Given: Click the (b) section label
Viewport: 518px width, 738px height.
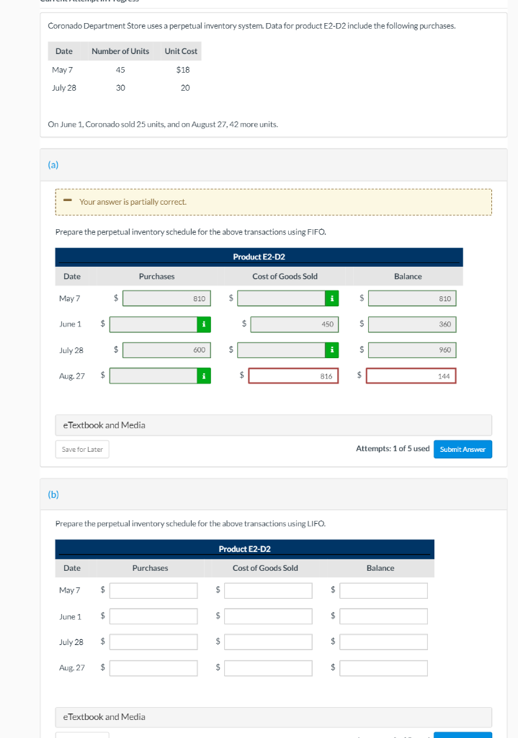Looking at the screenshot, I should coord(53,494).
